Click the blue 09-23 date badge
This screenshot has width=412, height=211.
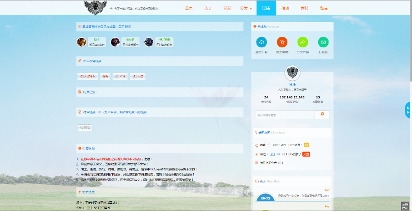265,198
